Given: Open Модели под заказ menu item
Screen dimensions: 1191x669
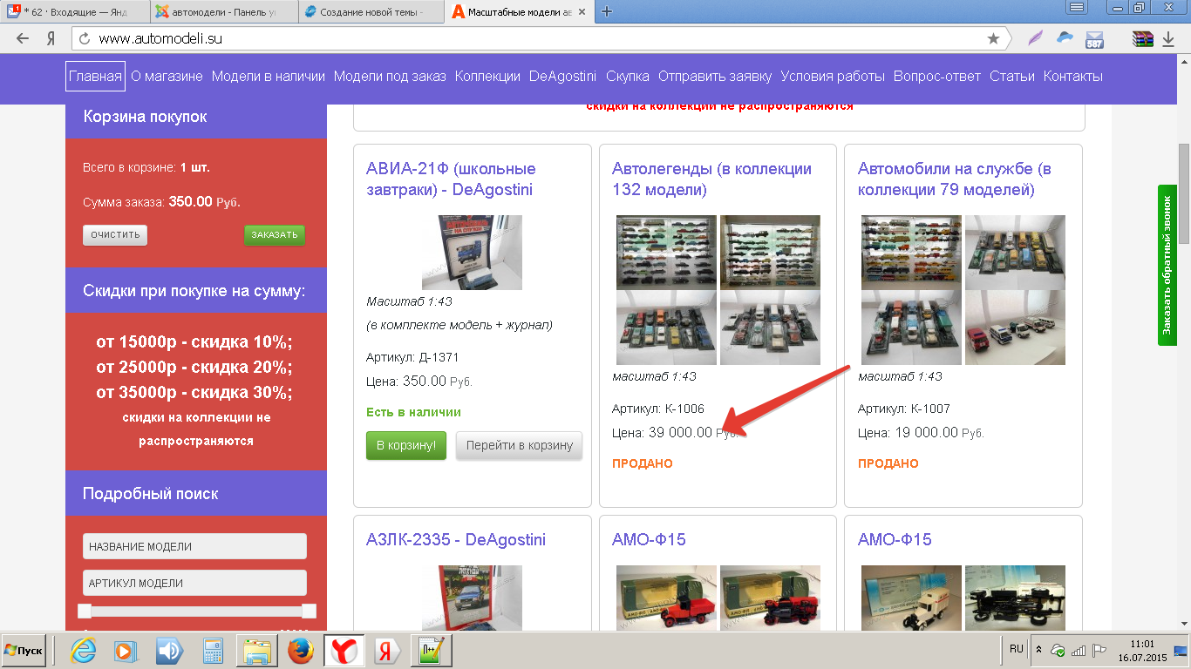Looking at the screenshot, I should point(390,76).
